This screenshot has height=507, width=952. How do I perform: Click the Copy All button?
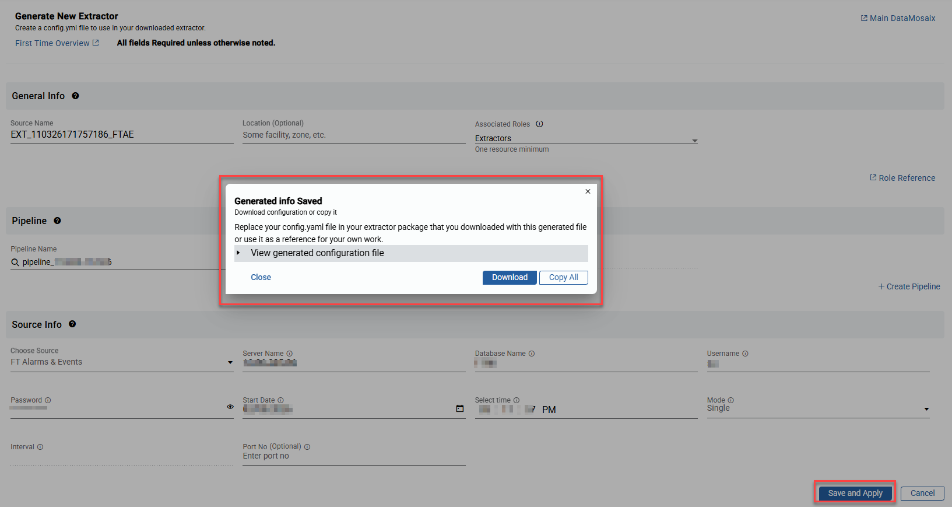click(x=564, y=278)
